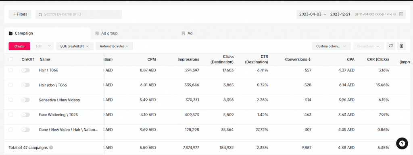Click the 557 conversions cell
Viewport: 413px width, 155px height.
308,70
